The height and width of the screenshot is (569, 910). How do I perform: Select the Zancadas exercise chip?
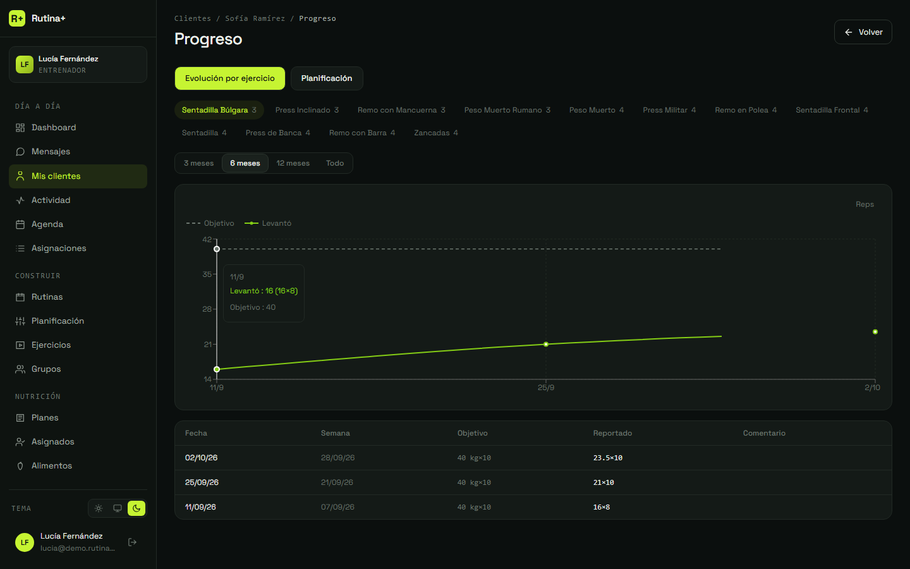436,133
